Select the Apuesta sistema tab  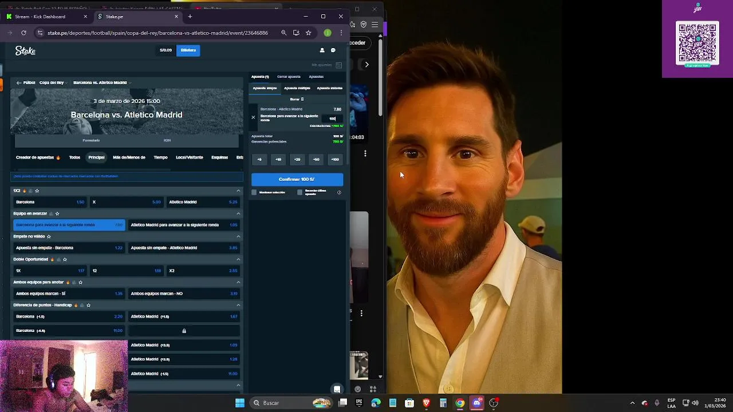point(329,88)
